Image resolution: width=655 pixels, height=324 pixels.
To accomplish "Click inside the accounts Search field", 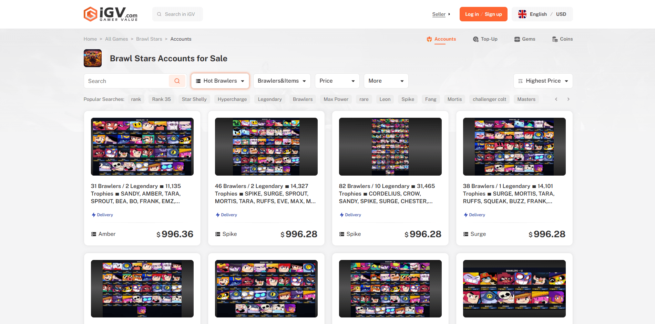I will pyautogui.click(x=126, y=81).
